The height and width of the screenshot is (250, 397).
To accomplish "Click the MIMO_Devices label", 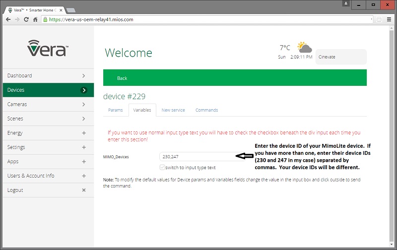I will coord(116,157).
